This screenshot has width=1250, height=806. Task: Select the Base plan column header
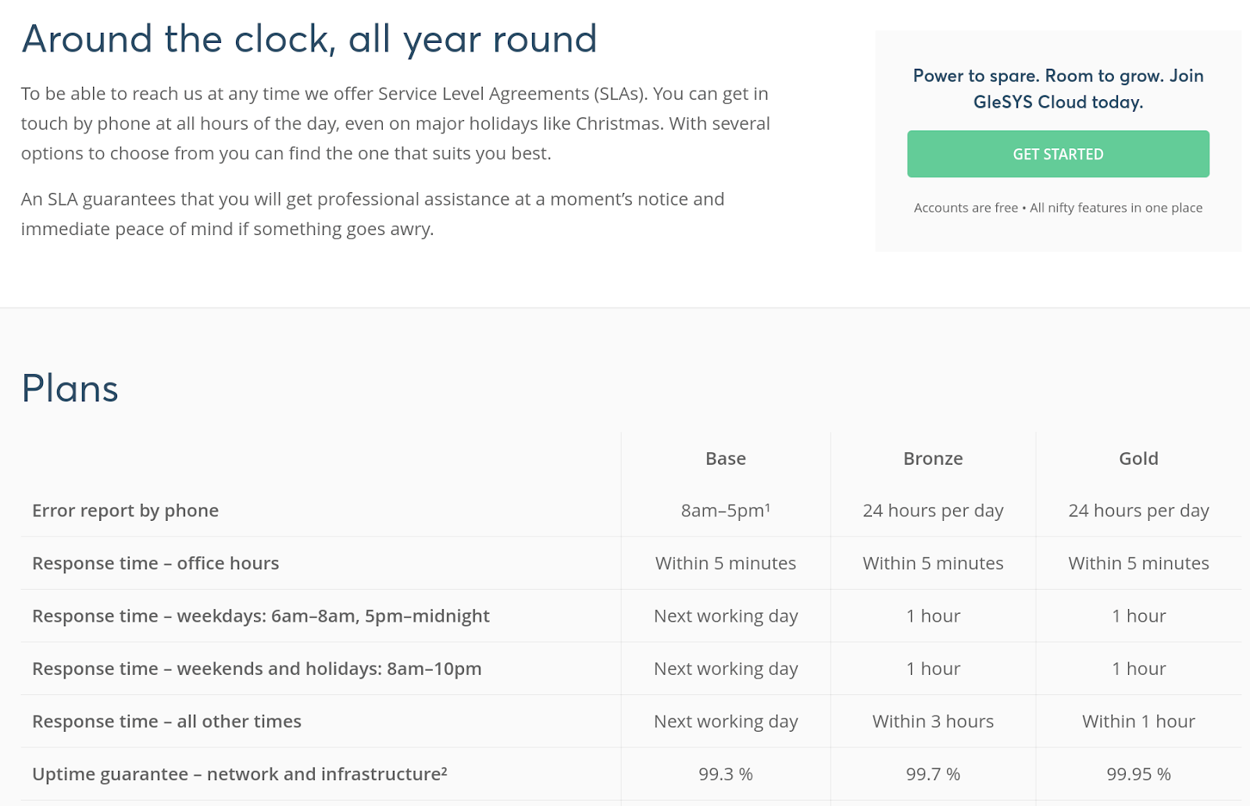coord(726,458)
